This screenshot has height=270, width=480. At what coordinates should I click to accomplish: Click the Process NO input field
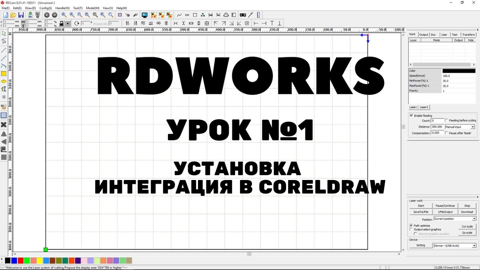114,24
